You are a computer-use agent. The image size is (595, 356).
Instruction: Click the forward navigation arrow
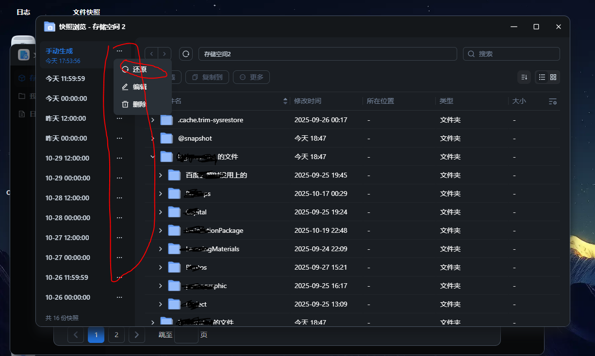(165, 54)
